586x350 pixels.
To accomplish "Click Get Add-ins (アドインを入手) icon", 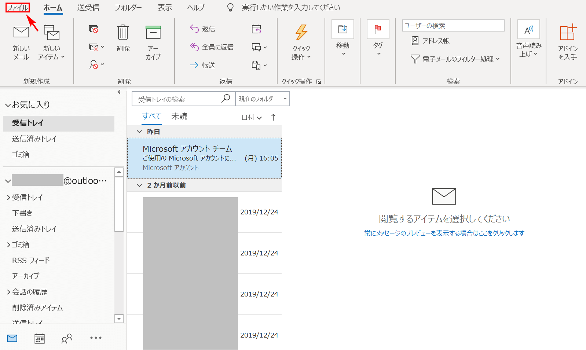I will point(568,32).
